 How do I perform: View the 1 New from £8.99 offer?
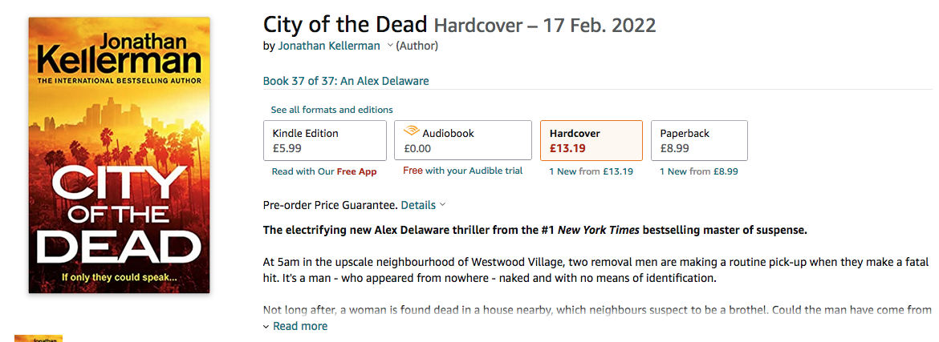pyautogui.click(x=698, y=171)
